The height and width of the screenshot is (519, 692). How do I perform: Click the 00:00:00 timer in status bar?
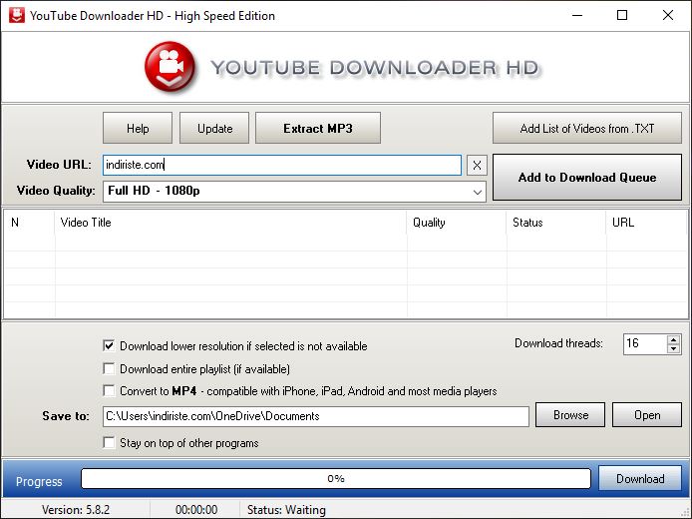[x=196, y=509]
